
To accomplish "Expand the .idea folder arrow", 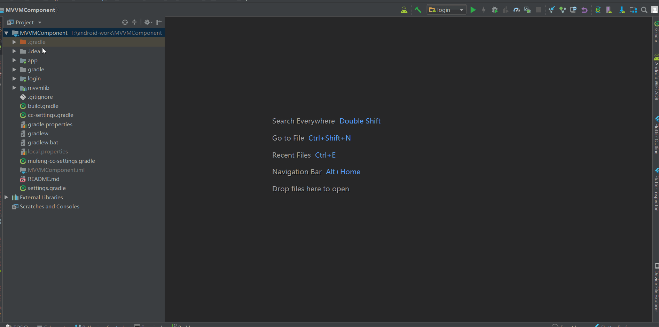I will click(14, 51).
